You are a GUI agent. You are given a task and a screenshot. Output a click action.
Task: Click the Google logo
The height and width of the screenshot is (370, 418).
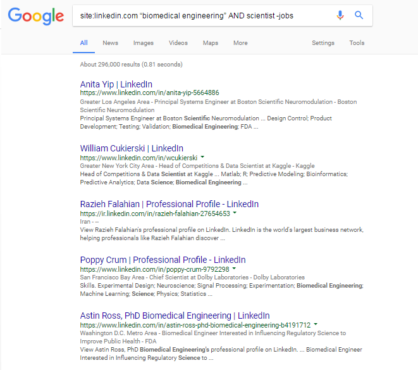(x=35, y=16)
